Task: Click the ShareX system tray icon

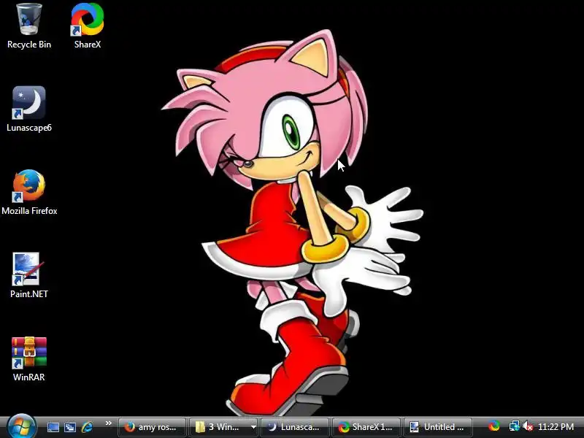Action: point(494,426)
